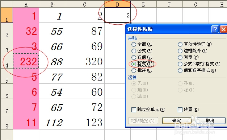
Task: Open the help button in Paste Special dialog
Action: (215, 29)
